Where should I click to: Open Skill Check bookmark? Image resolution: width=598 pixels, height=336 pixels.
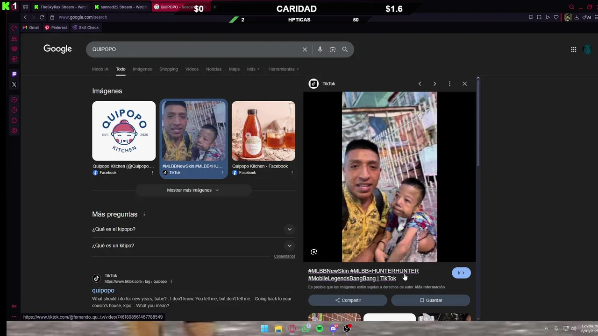tap(85, 28)
